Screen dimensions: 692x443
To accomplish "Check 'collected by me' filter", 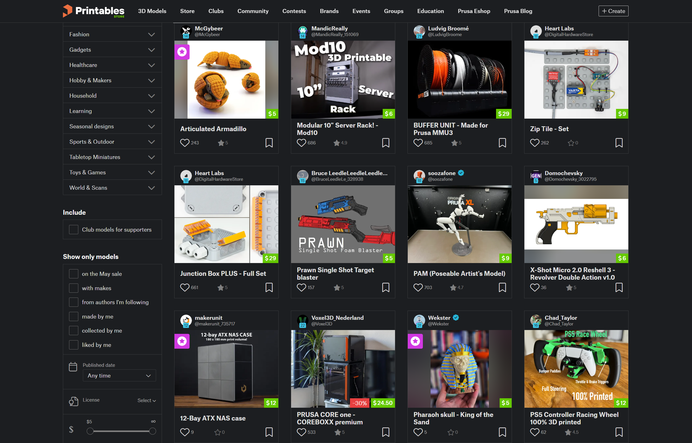I will tap(73, 331).
